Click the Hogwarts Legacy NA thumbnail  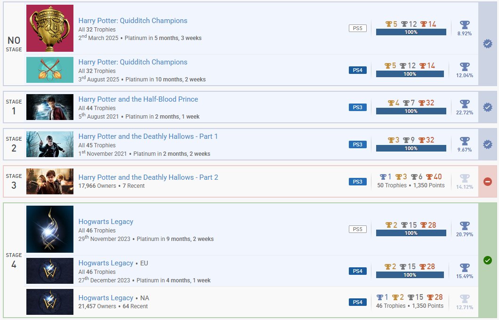50,302
